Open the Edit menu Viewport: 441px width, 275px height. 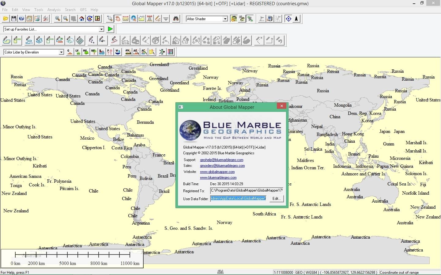(15, 10)
